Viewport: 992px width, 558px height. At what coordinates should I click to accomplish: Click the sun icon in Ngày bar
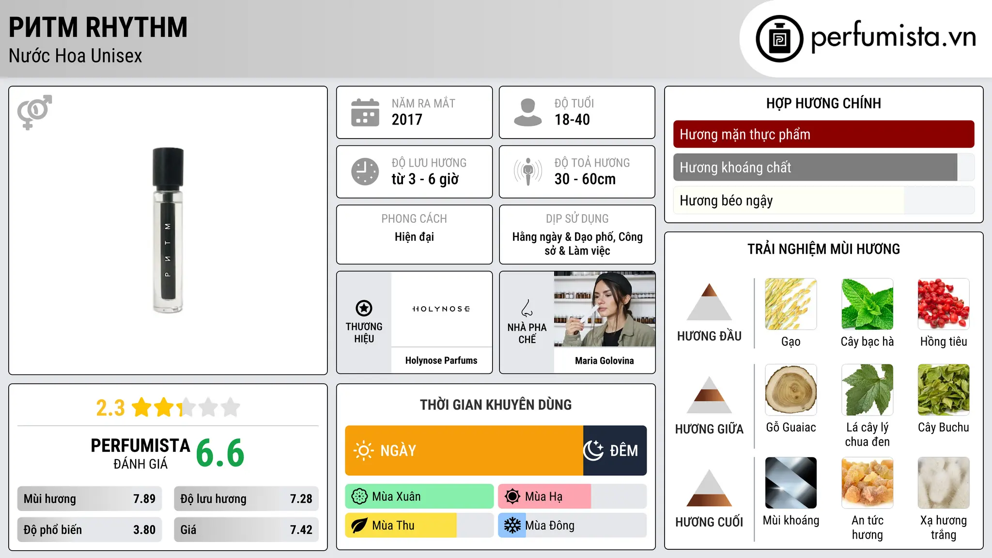(363, 450)
